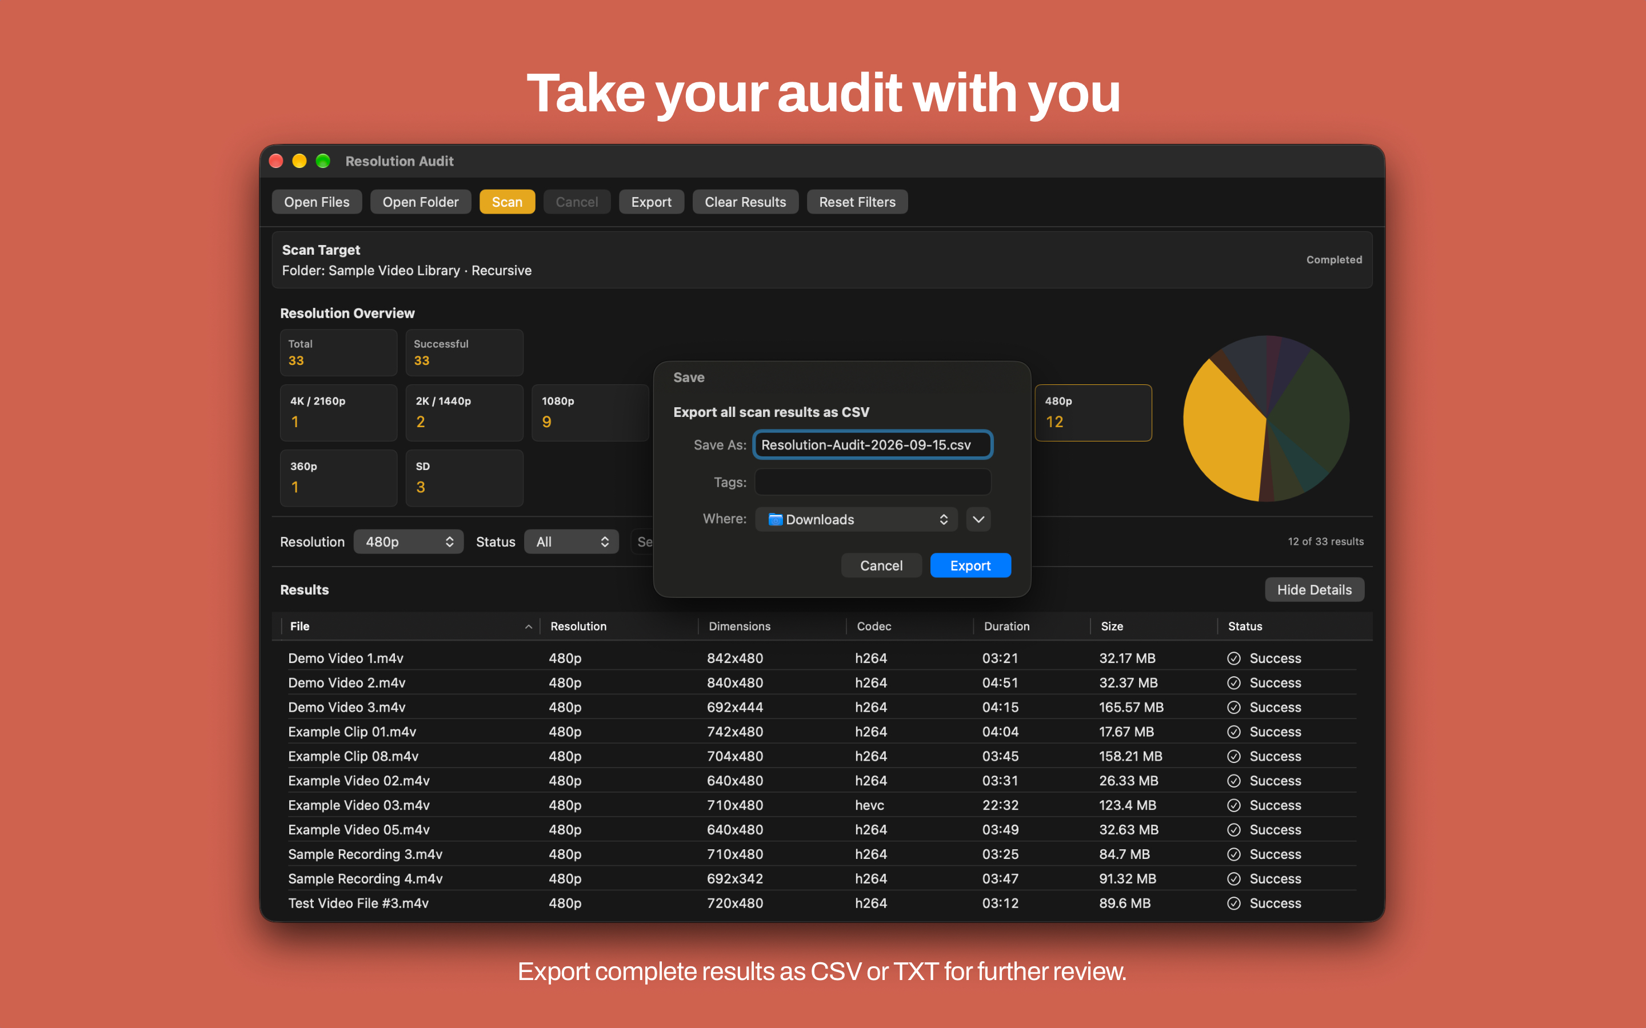Expand the save dialog with the chevron button
Screen dimensions: 1646x1028
tap(978, 520)
